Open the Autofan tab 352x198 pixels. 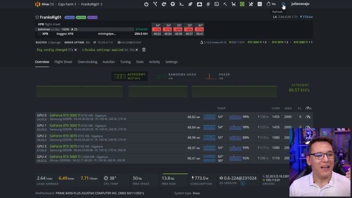[109, 62]
